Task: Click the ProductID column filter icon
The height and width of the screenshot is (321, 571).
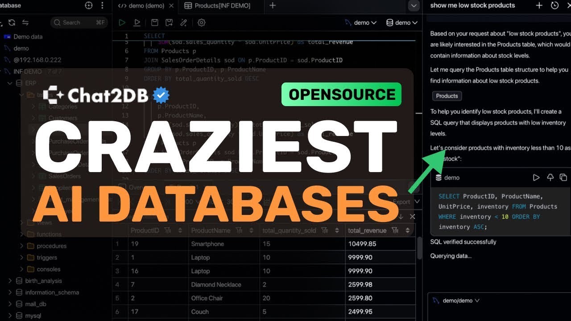Action: point(168,230)
